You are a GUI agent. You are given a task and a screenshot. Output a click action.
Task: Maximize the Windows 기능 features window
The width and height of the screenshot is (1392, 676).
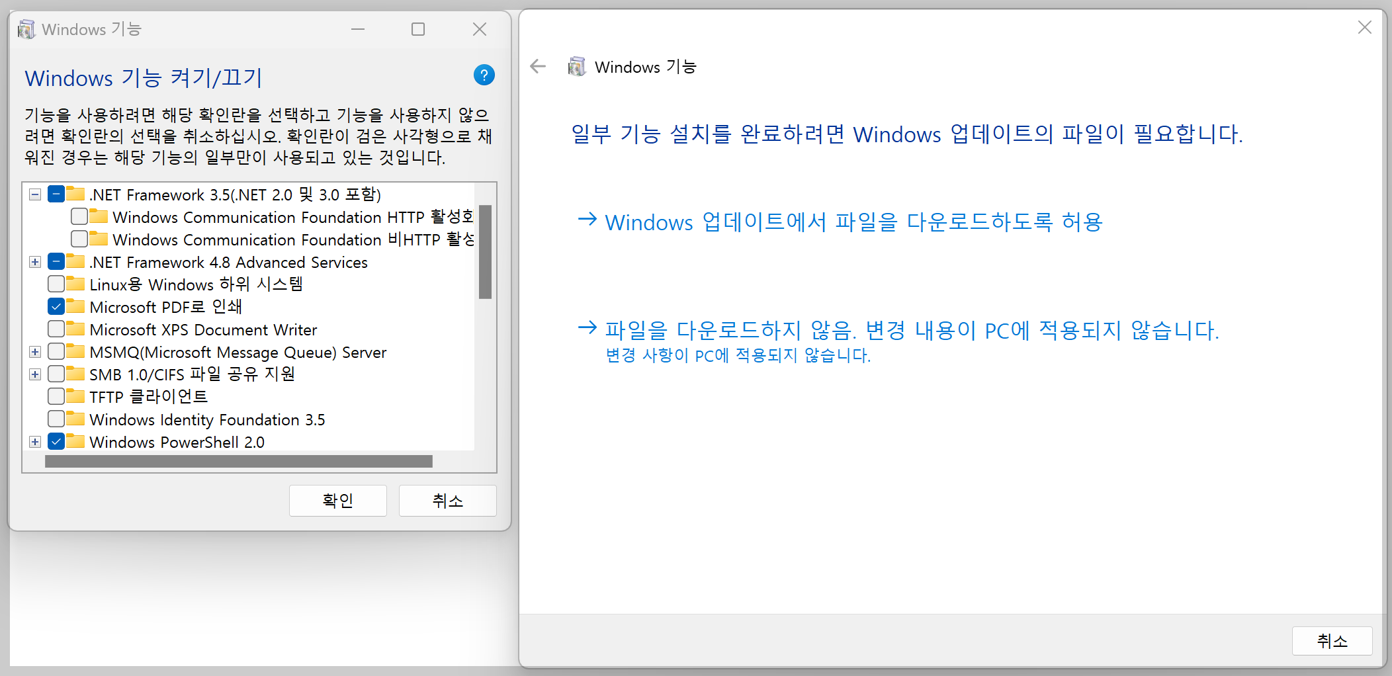point(418,29)
